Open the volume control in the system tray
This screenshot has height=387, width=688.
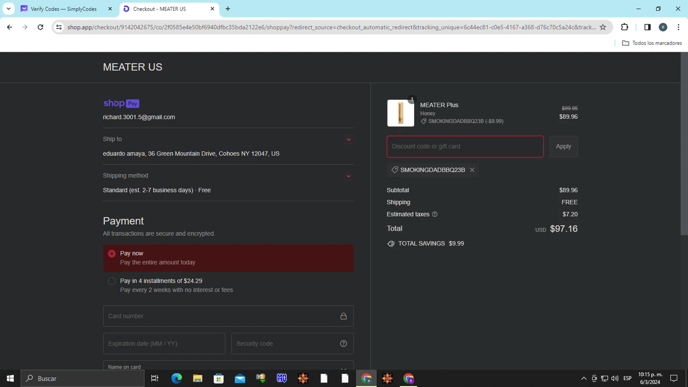[615, 378]
